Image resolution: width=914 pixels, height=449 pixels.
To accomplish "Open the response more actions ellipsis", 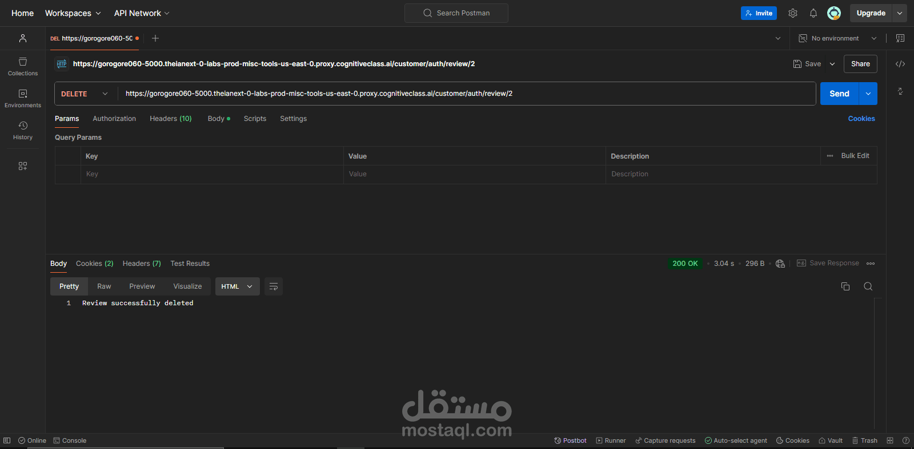I will pos(871,264).
